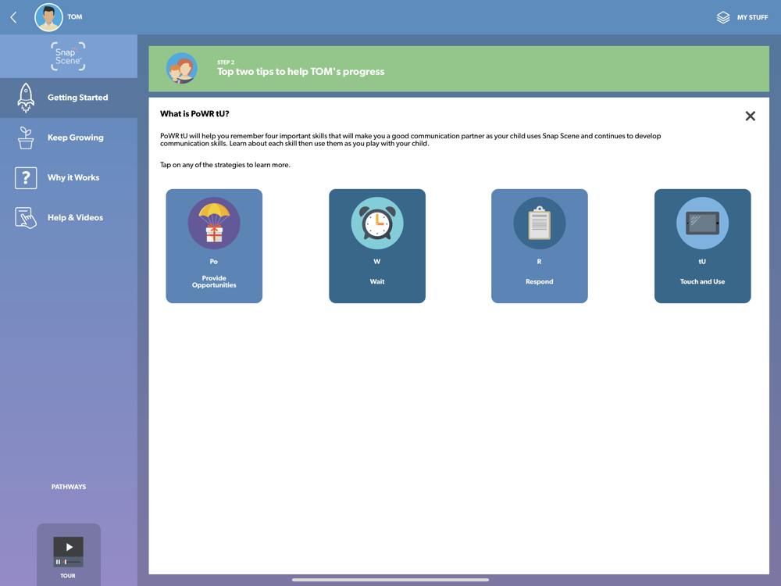Viewport: 781px width, 586px height.
Task: Click the clipboard icon
Action: click(540, 223)
